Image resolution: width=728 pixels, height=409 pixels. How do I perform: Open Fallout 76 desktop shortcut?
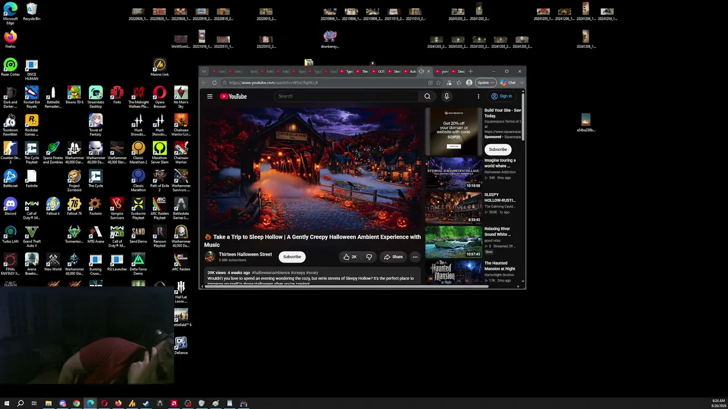click(x=75, y=206)
